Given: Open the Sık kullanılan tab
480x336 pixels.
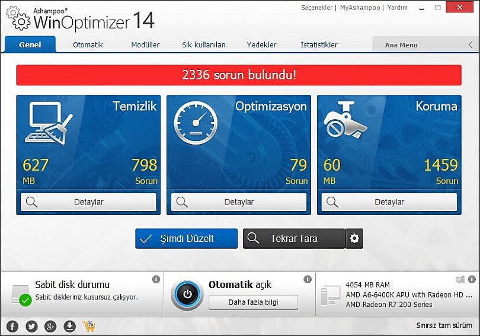Looking at the screenshot, I should point(204,45).
